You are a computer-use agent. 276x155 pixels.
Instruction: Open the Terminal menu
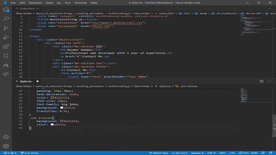[x=81, y=3]
